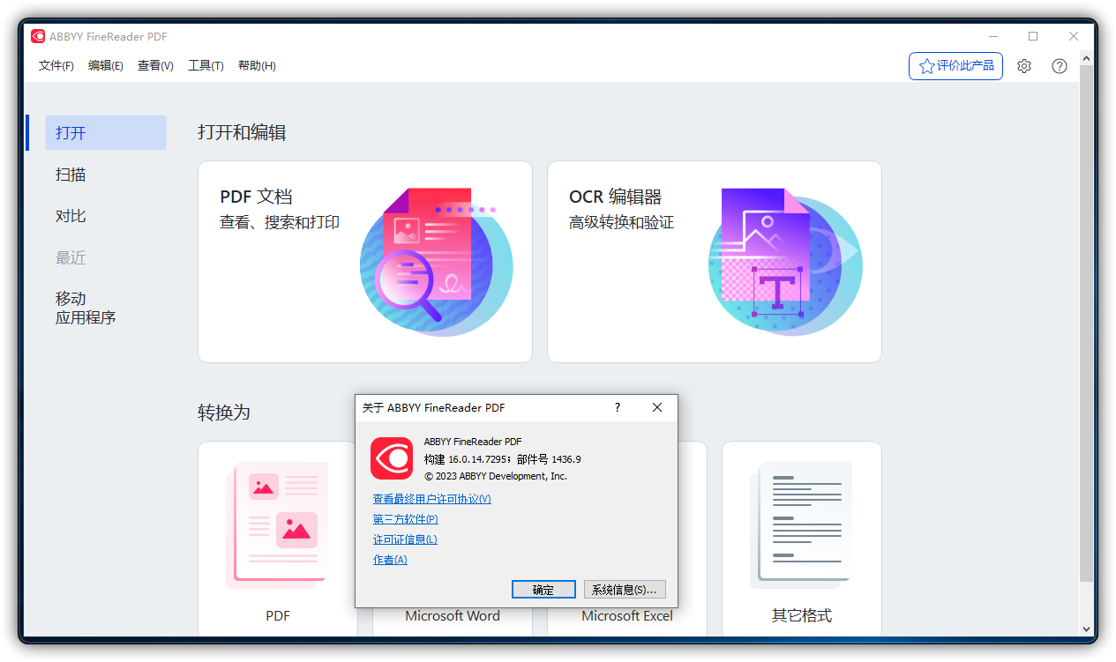Image resolution: width=1116 pixels, height=662 pixels.
Task: Click the Microsoft Excel conversion label
Action: click(627, 616)
